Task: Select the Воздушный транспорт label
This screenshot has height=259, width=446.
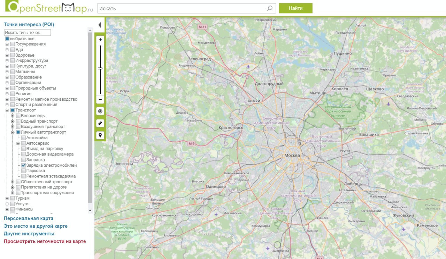Action: tap(43, 127)
